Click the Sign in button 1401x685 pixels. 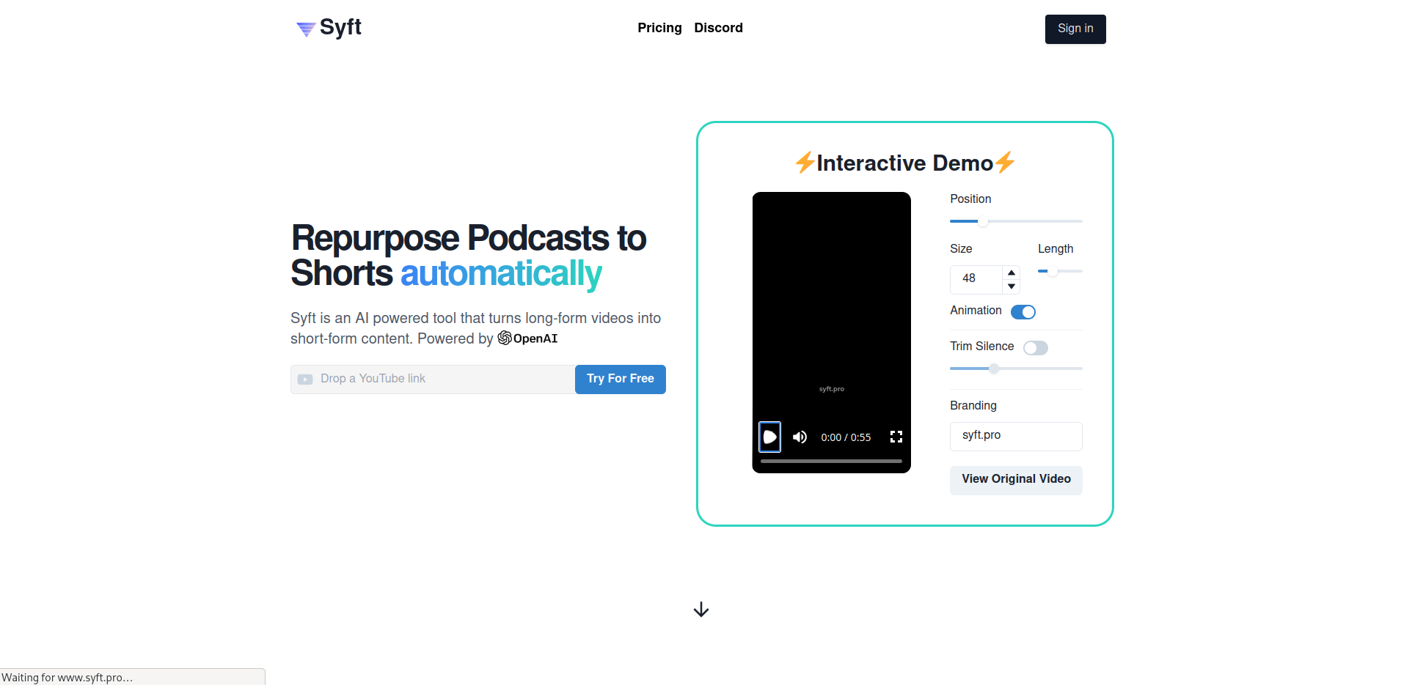click(x=1075, y=29)
